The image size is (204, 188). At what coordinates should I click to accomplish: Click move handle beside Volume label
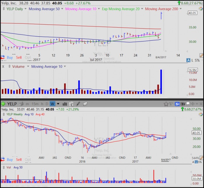point(9,67)
